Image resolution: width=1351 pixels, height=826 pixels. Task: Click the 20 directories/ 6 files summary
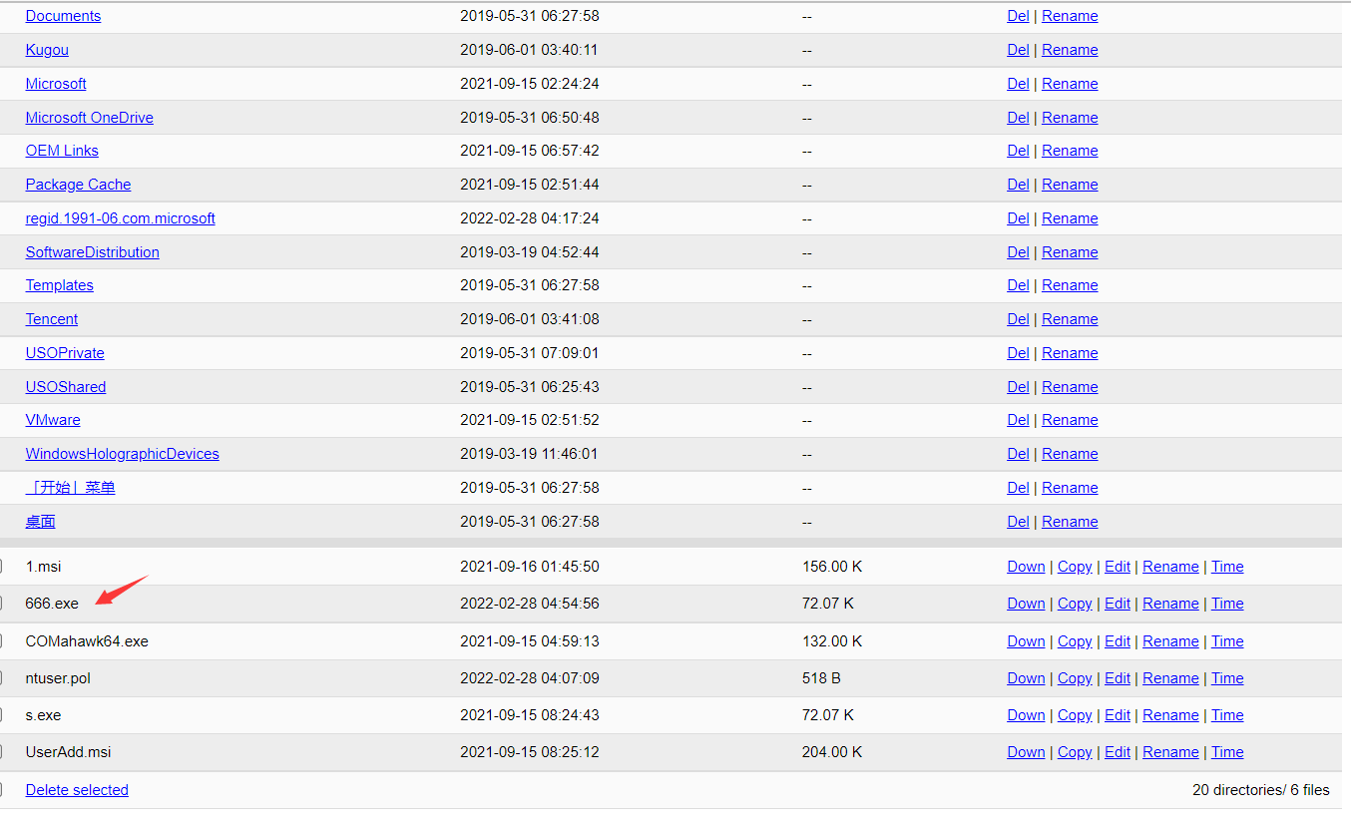coord(1261,790)
